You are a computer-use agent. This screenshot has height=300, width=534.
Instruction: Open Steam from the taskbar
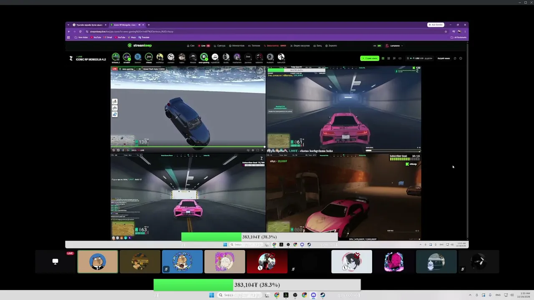(x=322, y=295)
